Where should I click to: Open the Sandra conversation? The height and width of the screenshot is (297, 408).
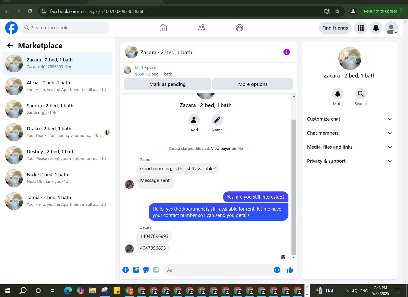tap(57, 109)
